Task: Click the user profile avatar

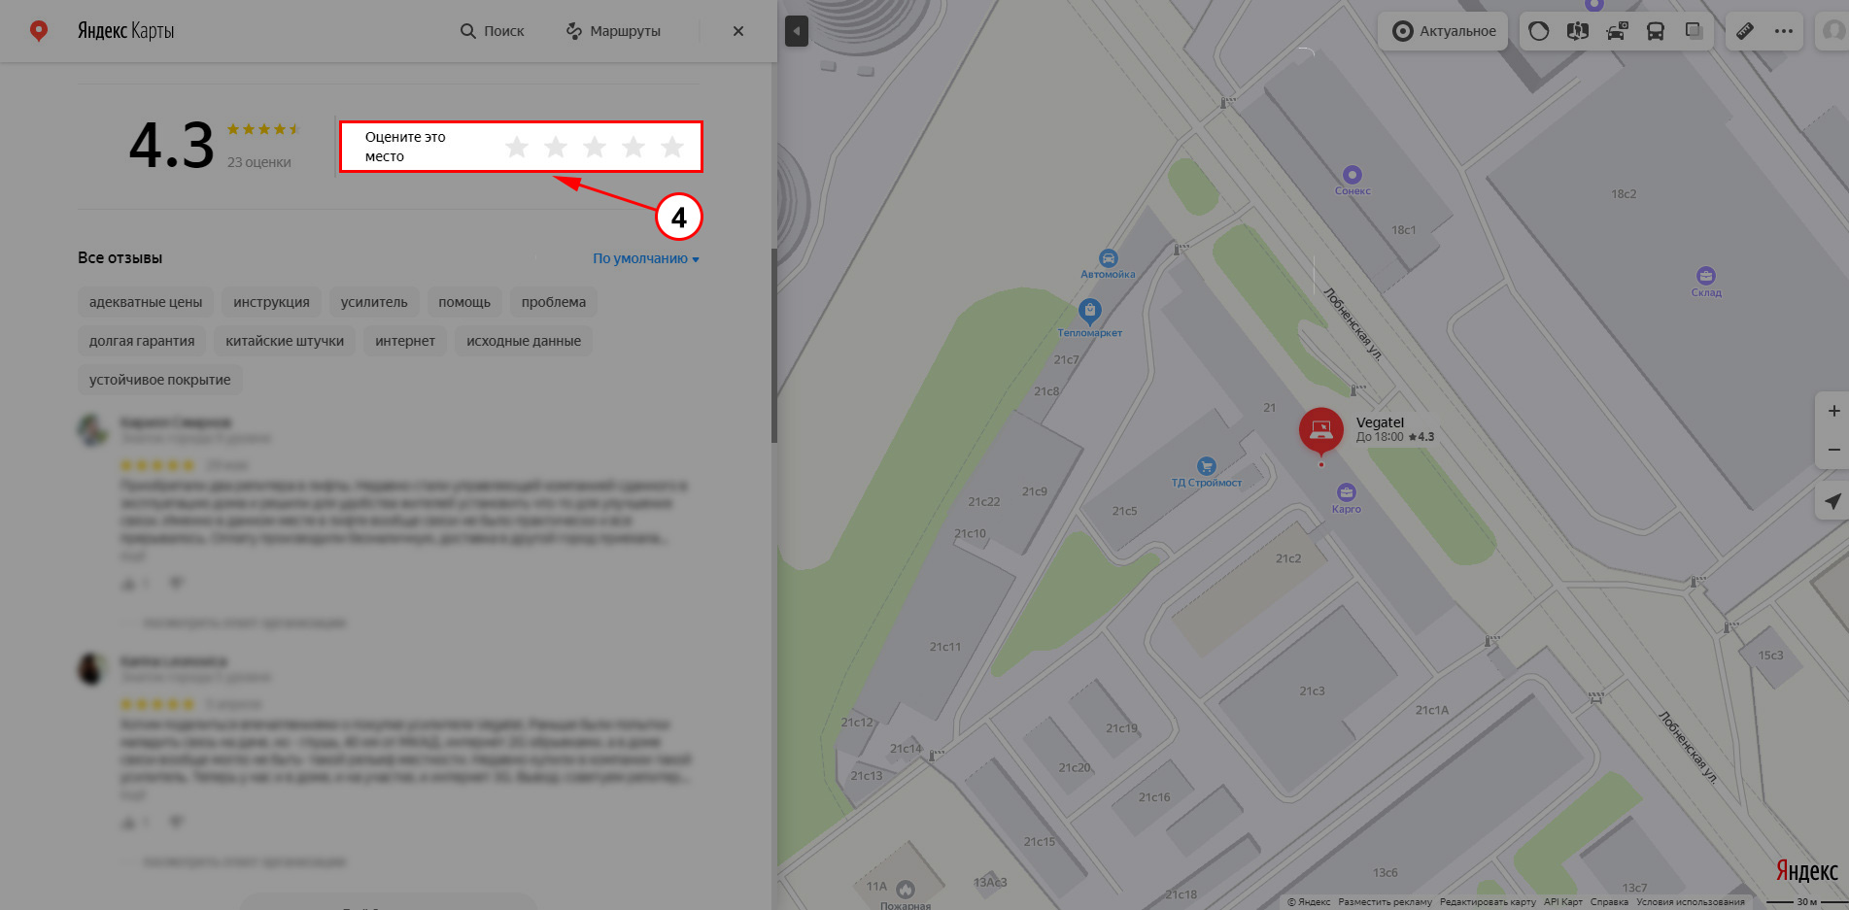Action: [1833, 31]
